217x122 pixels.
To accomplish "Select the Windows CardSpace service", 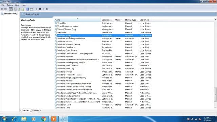I will coord(103,47).
